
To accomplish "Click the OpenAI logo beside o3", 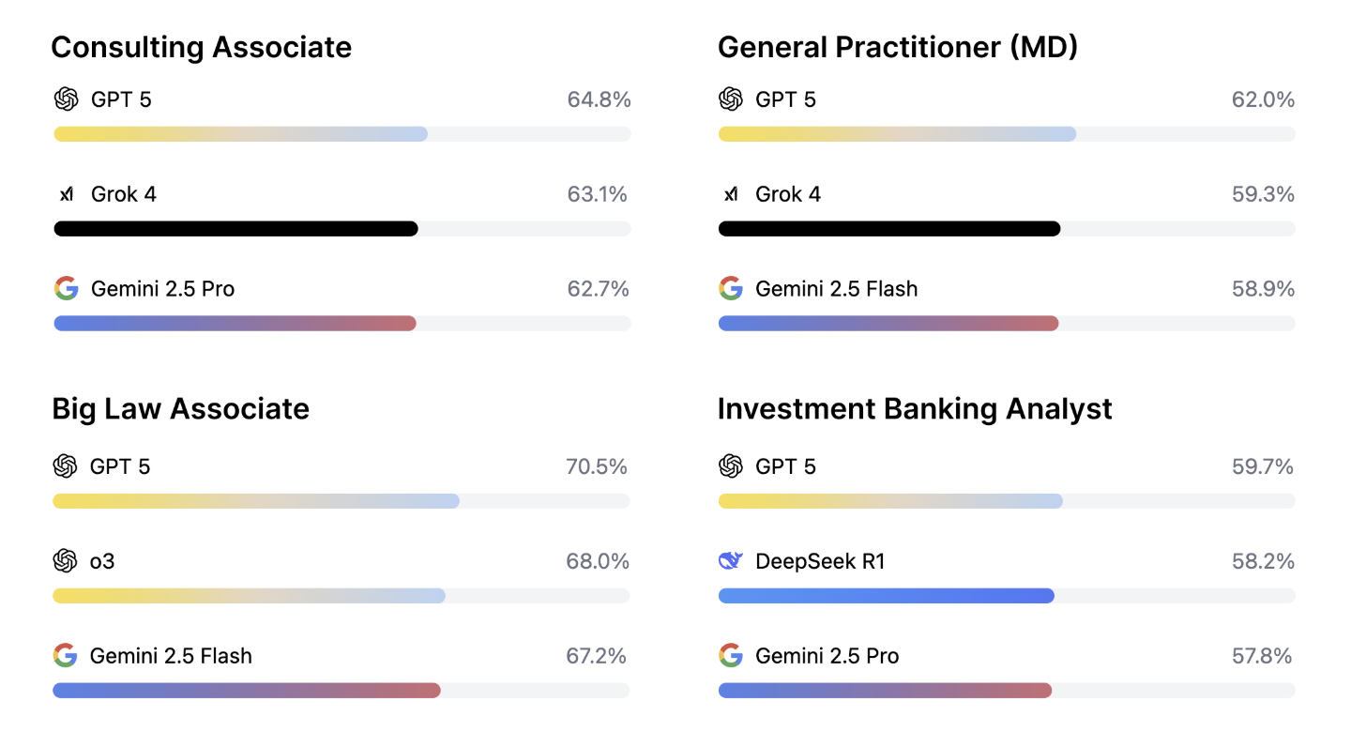I will click(65, 561).
